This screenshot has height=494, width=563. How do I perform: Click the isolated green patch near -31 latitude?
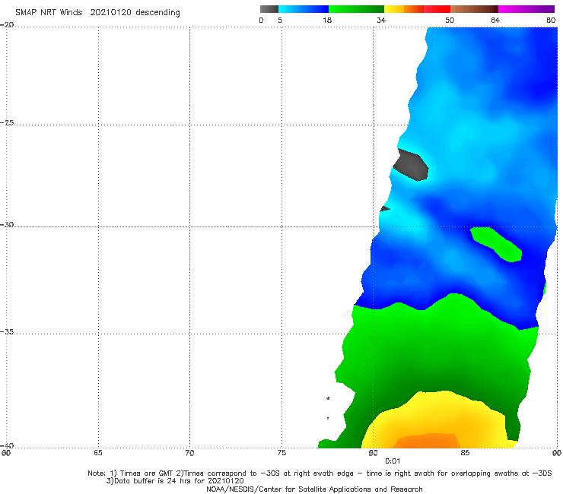(x=498, y=243)
